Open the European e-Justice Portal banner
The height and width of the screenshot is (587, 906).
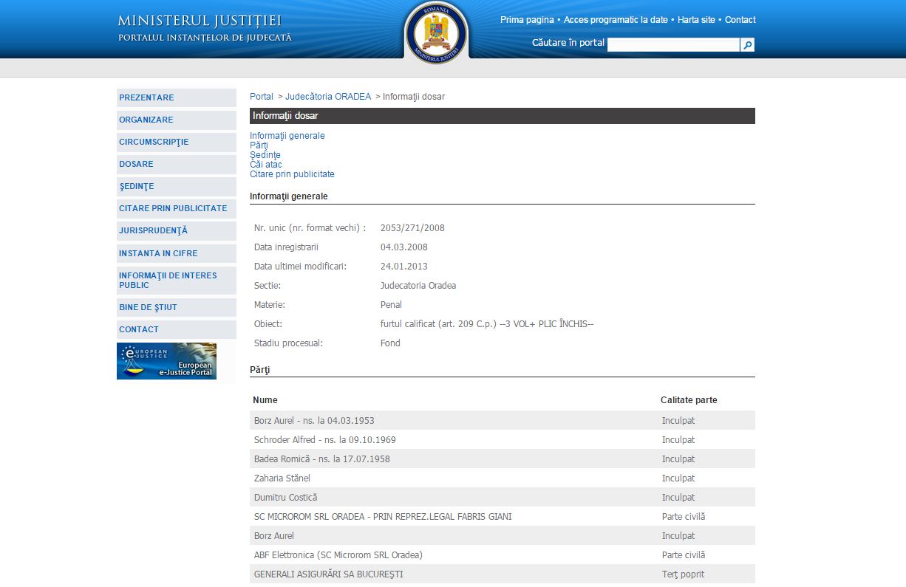(x=166, y=361)
